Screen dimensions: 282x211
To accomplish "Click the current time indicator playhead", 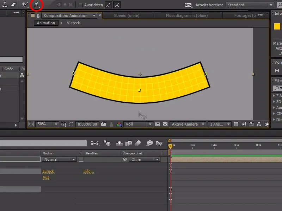I will [x=170, y=146].
